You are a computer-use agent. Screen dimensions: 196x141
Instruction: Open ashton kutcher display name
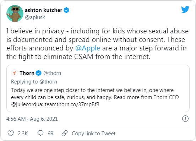[44, 10]
